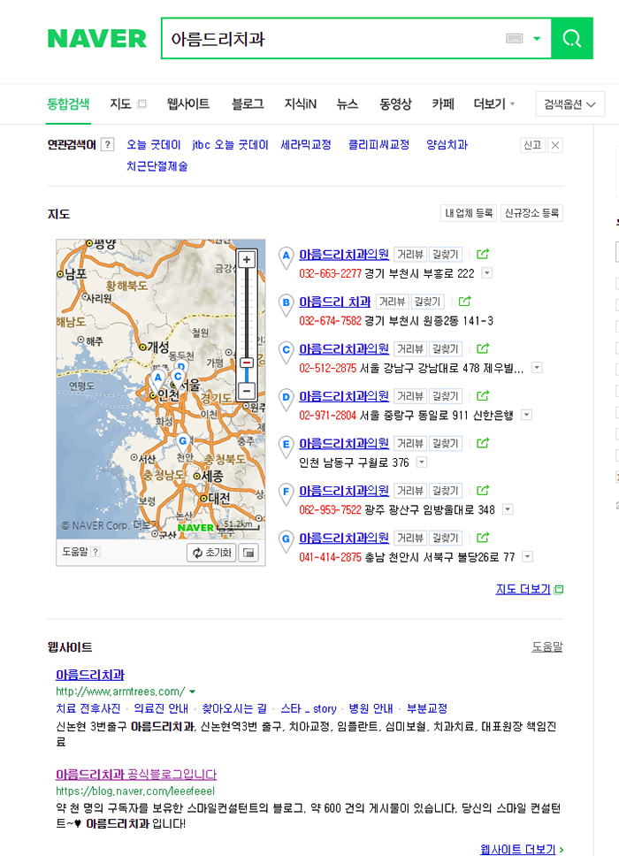This screenshot has width=619, height=856.
Task: Click share icon for result B
Action: click(x=464, y=302)
